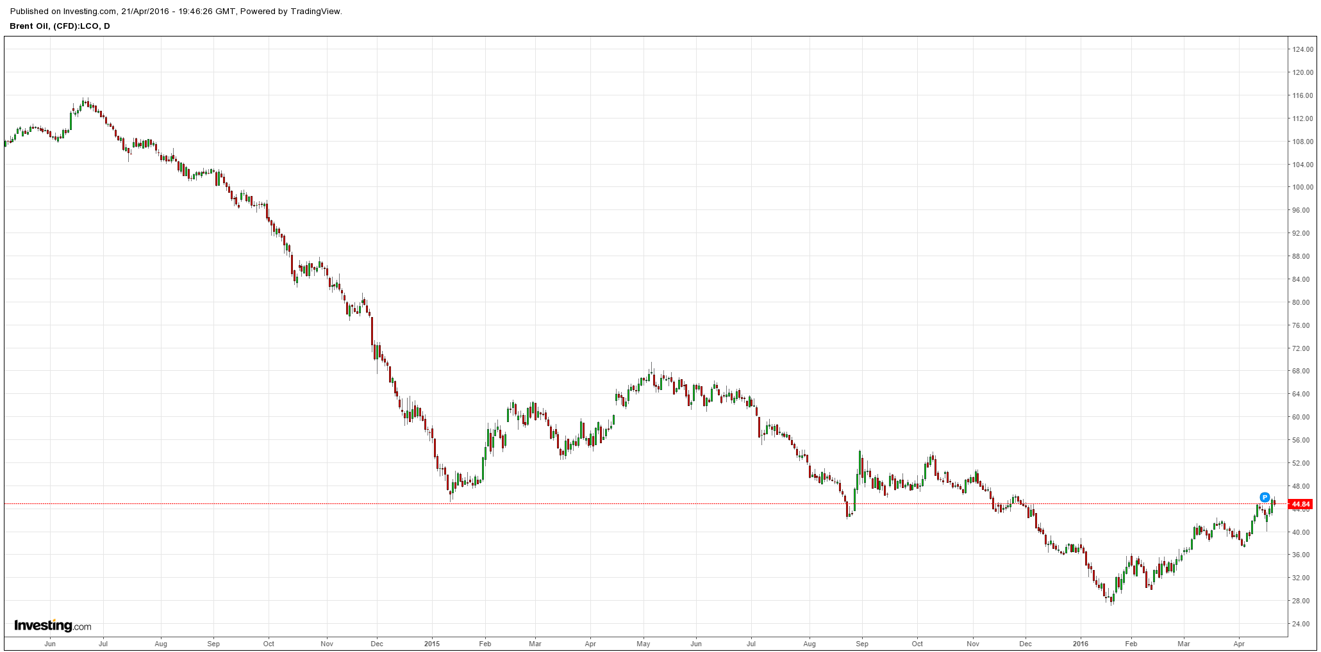Click the blue P marker icon
The height and width of the screenshot is (652, 1321).
tap(1265, 497)
